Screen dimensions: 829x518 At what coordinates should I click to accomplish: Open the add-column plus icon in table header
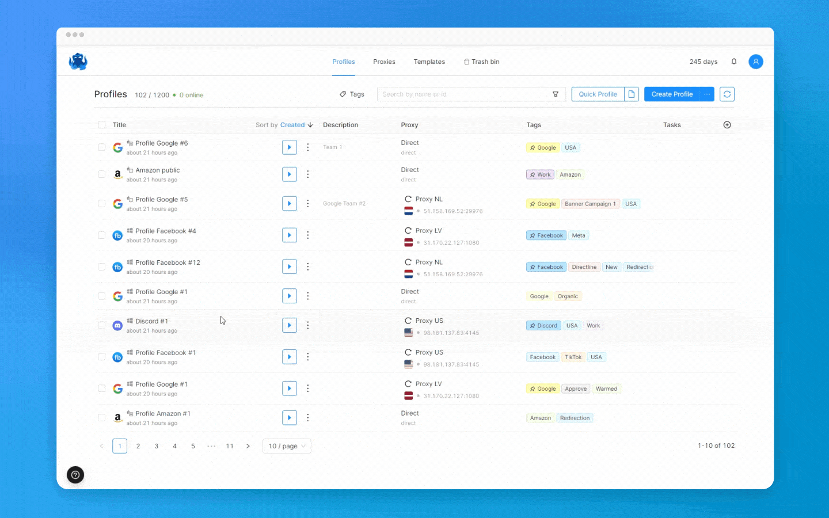727,124
